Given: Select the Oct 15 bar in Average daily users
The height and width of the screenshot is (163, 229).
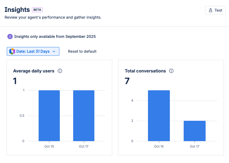Looking at the screenshot, I should [49, 115].
